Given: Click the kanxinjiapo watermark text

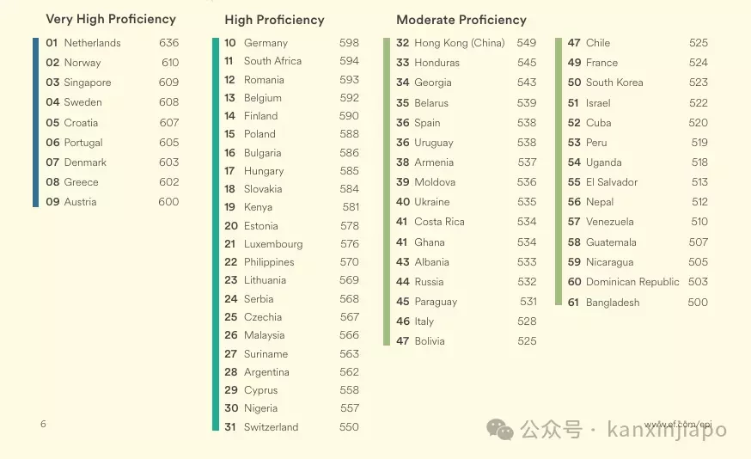Looking at the screenshot, I should (x=667, y=429).
